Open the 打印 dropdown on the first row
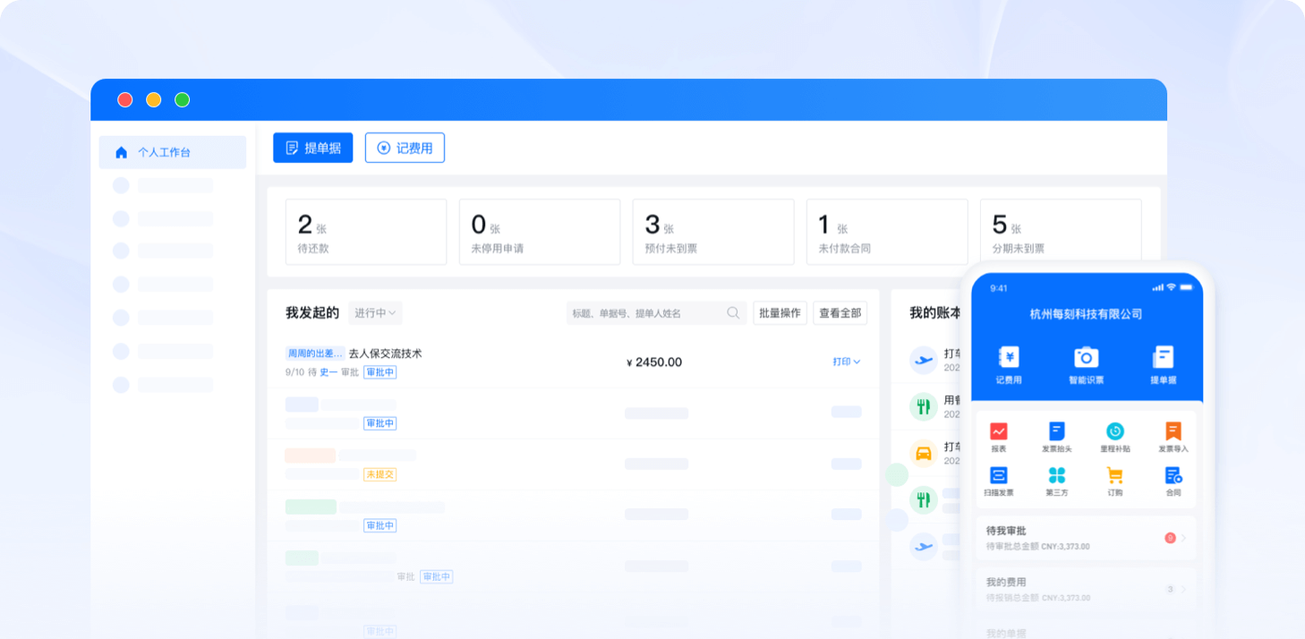Image resolution: width=1305 pixels, height=639 pixels. point(846,362)
